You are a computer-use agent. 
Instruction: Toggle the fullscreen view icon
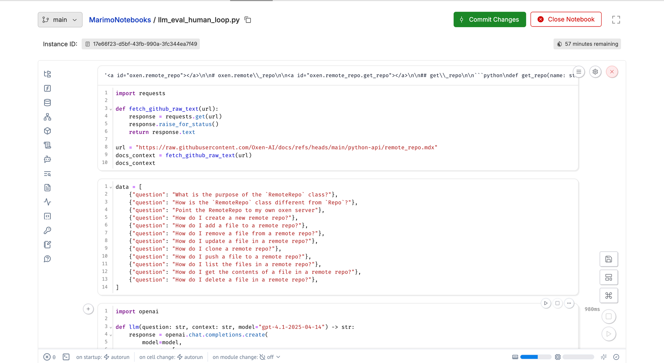click(x=616, y=20)
